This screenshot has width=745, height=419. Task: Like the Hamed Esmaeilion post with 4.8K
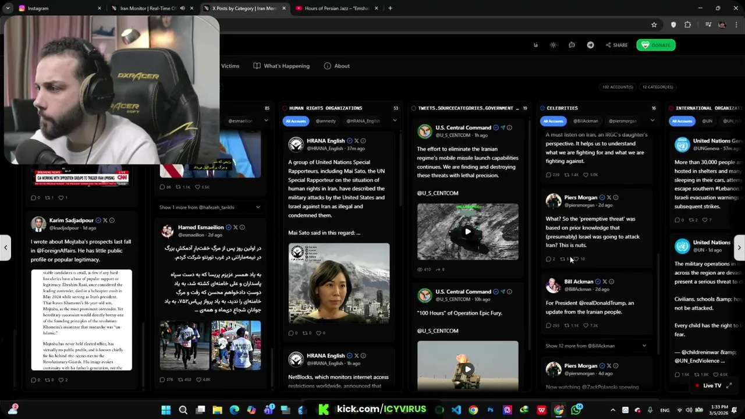203,379
